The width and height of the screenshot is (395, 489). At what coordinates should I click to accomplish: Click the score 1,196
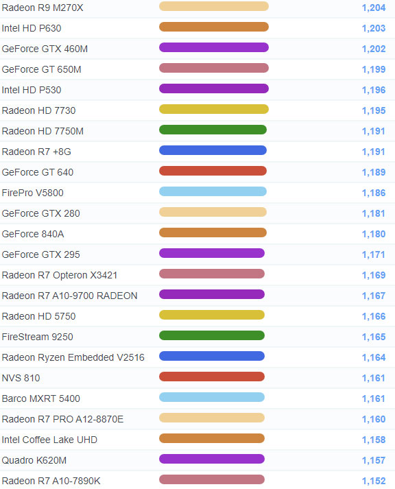click(x=374, y=90)
